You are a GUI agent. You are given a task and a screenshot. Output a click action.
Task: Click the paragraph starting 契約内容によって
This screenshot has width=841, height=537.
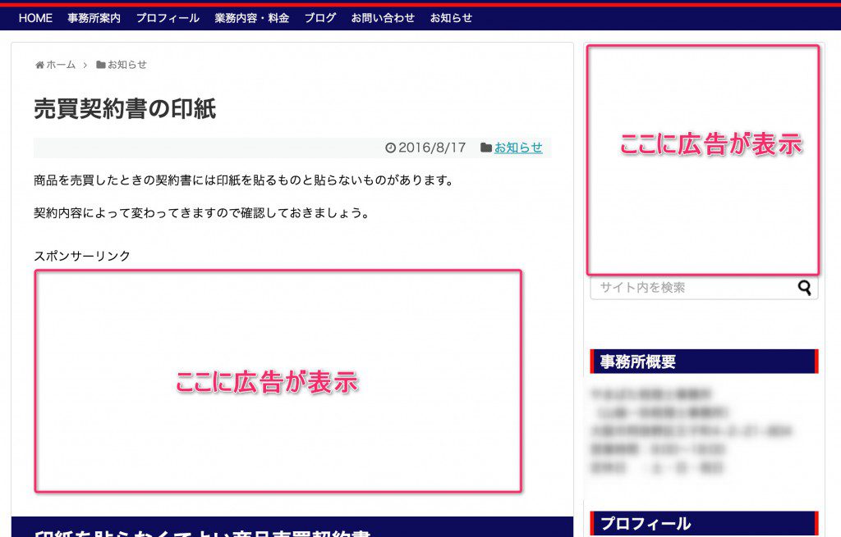pyautogui.click(x=202, y=213)
